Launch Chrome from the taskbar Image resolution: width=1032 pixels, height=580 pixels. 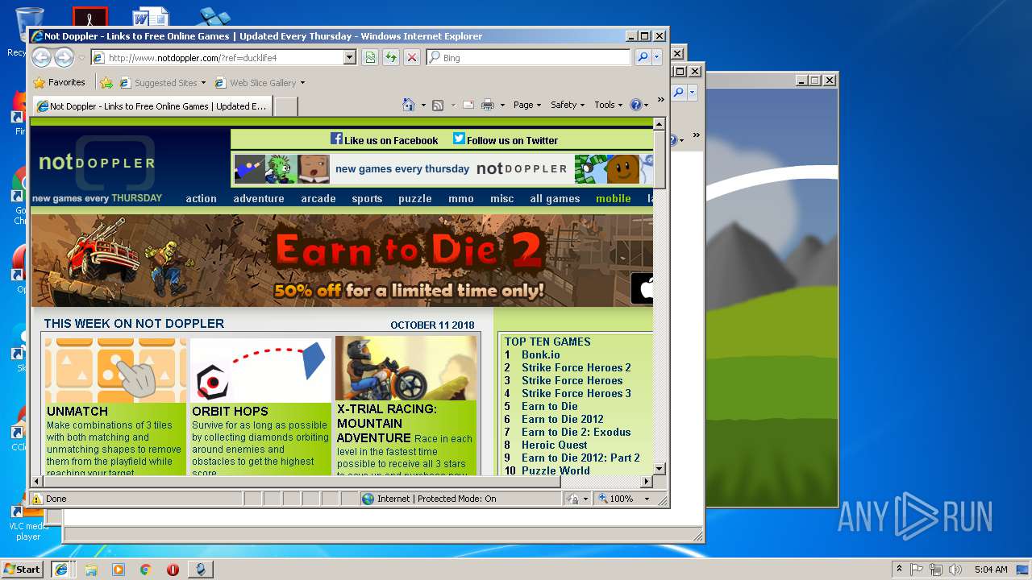[x=145, y=570]
